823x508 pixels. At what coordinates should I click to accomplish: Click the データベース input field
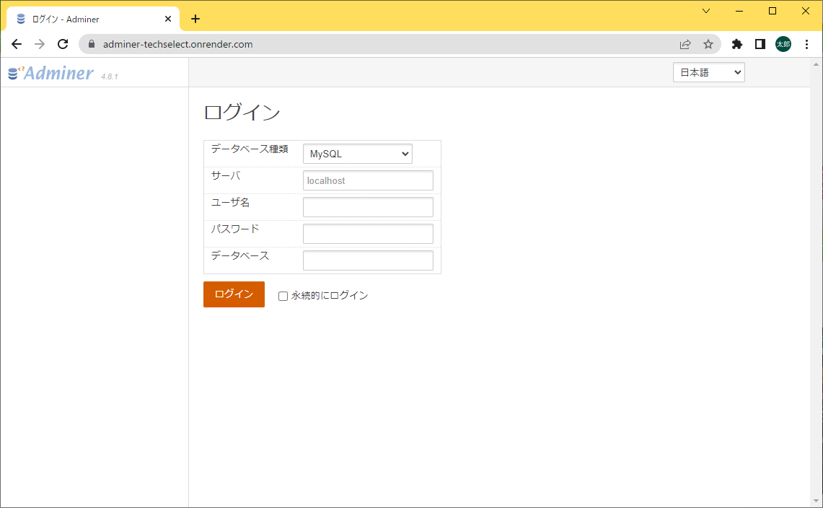point(368,260)
